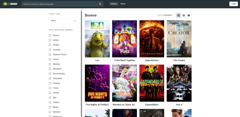Open the Title Type dropdown
Viewport: 240px width, 117px height.
(x=63, y=21)
